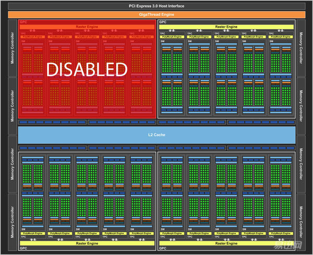Screen dimensions: 313x255
Task: Select the GPC label of the lower-right cluster
Action: pyautogui.click(x=163, y=248)
